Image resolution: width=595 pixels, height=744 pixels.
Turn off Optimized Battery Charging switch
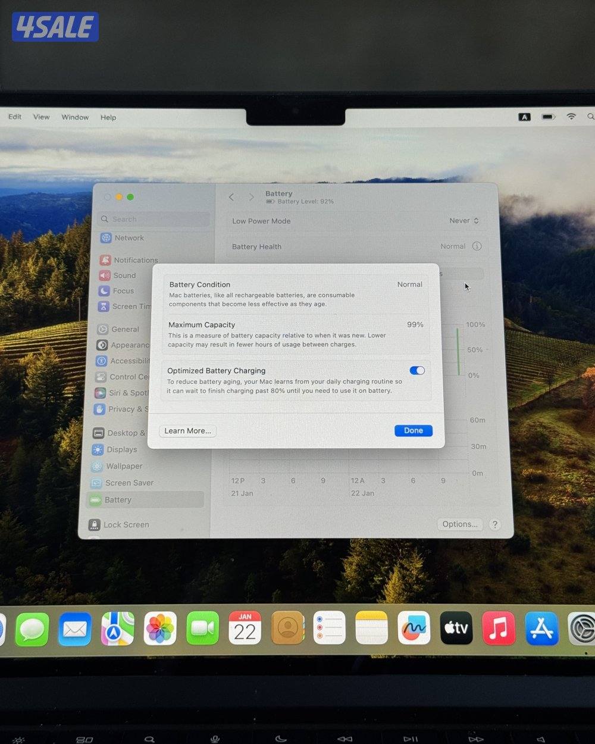tap(417, 370)
